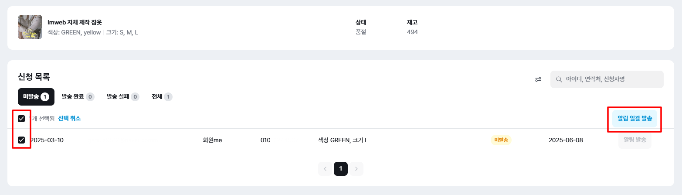Uncheck the 2025-03-10 row checkbox
This screenshot has width=682, height=195.
[21, 140]
